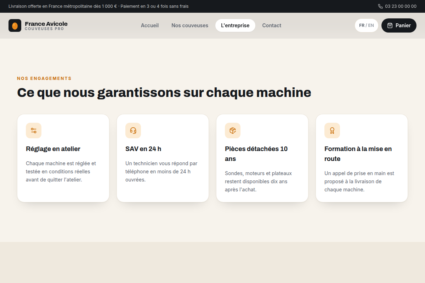Click the Réglage en atelier heading
Viewport: 425px width, 283px height.
pos(53,149)
